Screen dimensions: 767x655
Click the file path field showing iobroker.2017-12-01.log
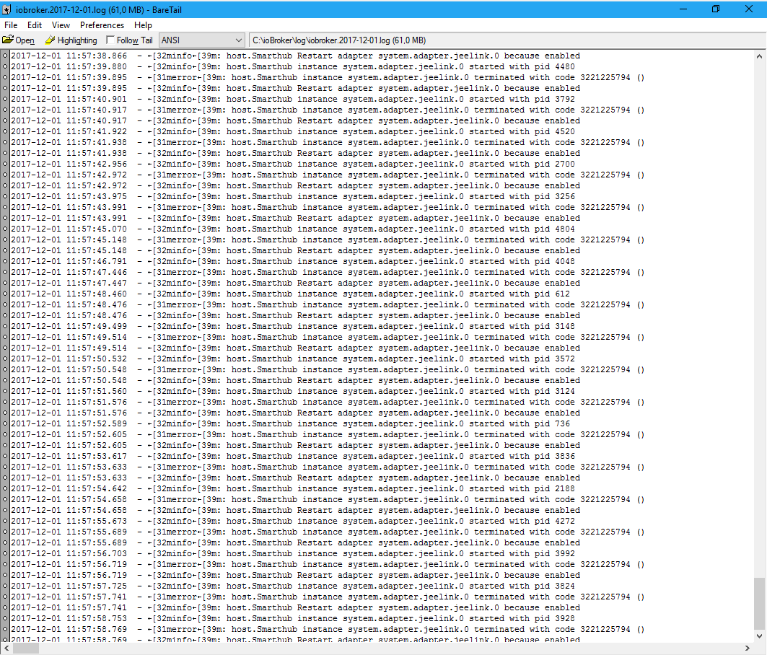507,40
